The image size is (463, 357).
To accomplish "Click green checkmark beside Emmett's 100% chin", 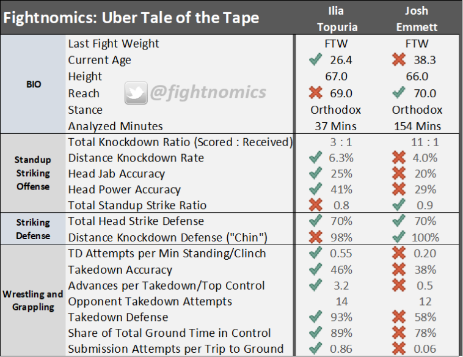I will pyautogui.click(x=399, y=237).
